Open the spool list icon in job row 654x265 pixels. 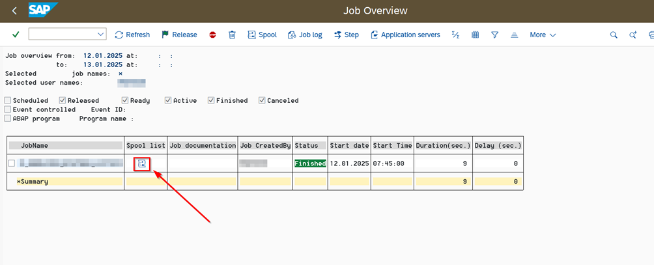click(142, 163)
